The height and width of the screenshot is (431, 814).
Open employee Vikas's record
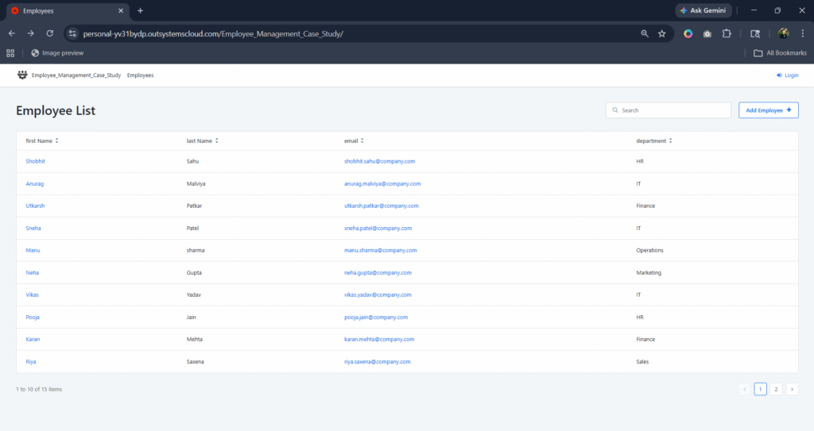click(32, 294)
